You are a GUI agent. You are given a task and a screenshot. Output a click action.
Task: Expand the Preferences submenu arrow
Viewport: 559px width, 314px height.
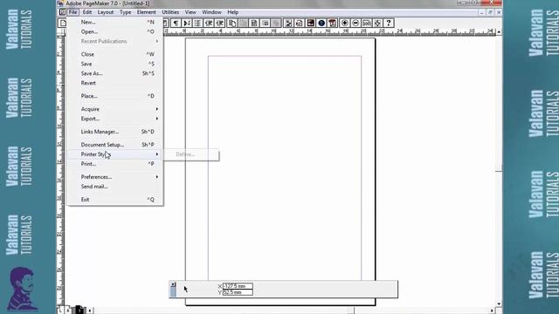click(x=157, y=177)
